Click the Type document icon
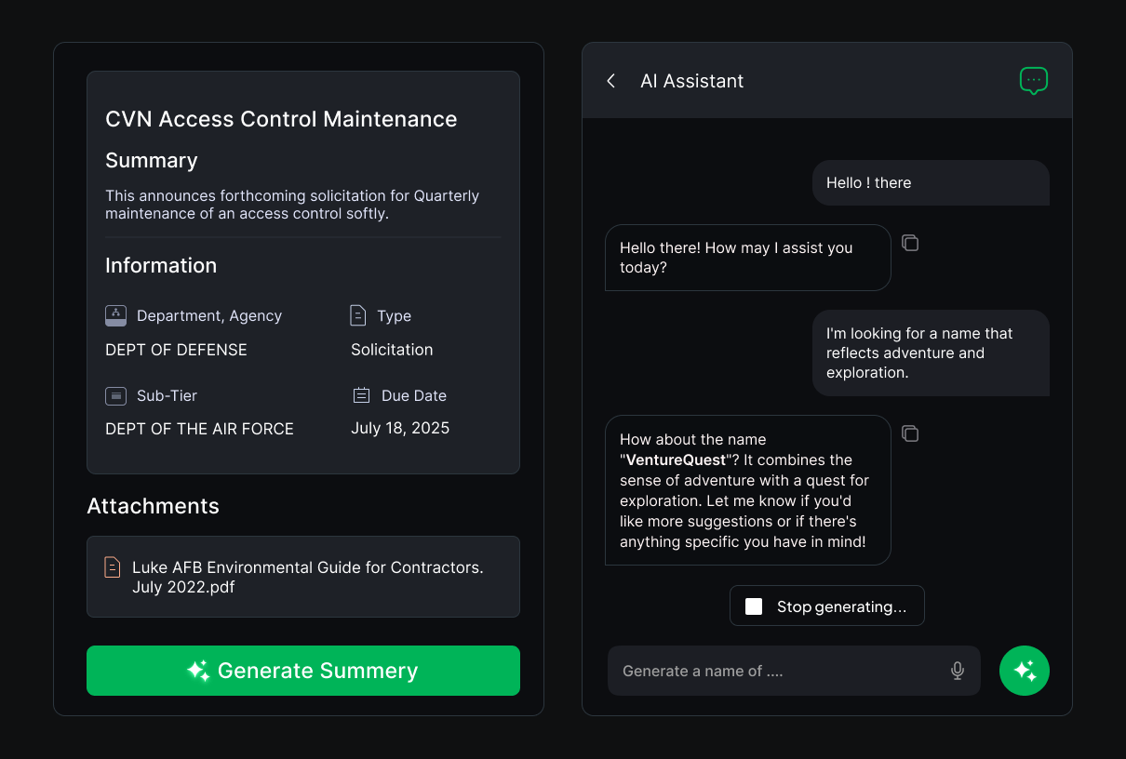The image size is (1126, 759). (x=358, y=315)
